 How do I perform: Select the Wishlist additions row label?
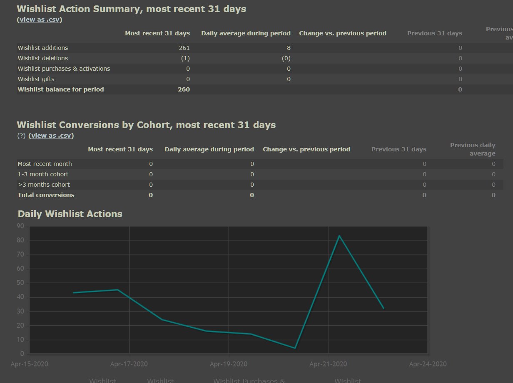point(43,48)
